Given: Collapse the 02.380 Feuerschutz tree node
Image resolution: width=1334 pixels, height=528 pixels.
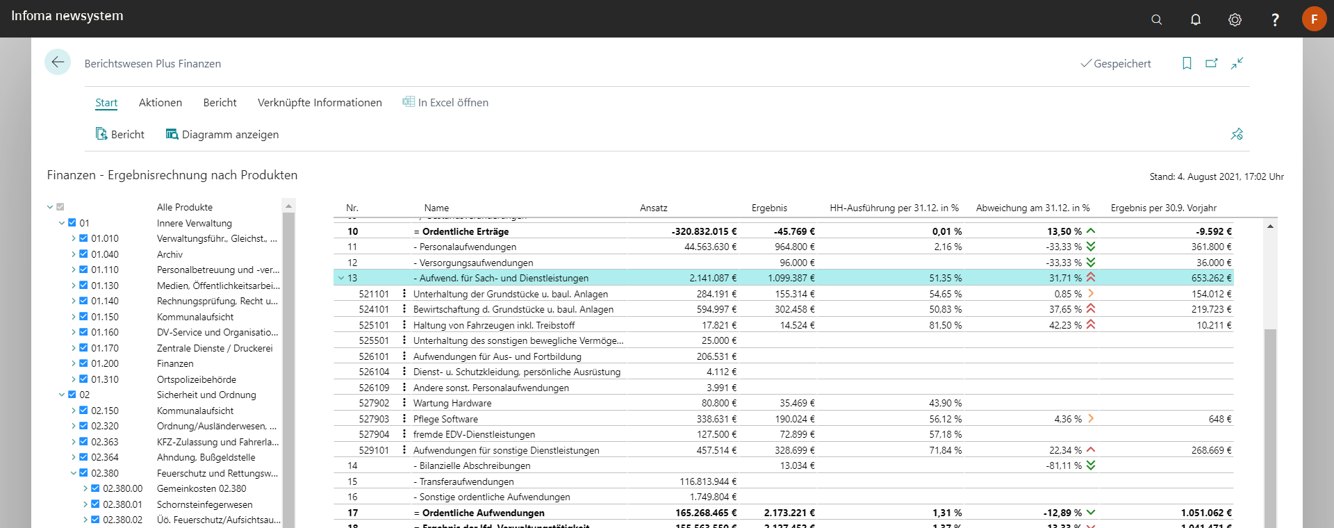Looking at the screenshot, I should [x=74, y=473].
